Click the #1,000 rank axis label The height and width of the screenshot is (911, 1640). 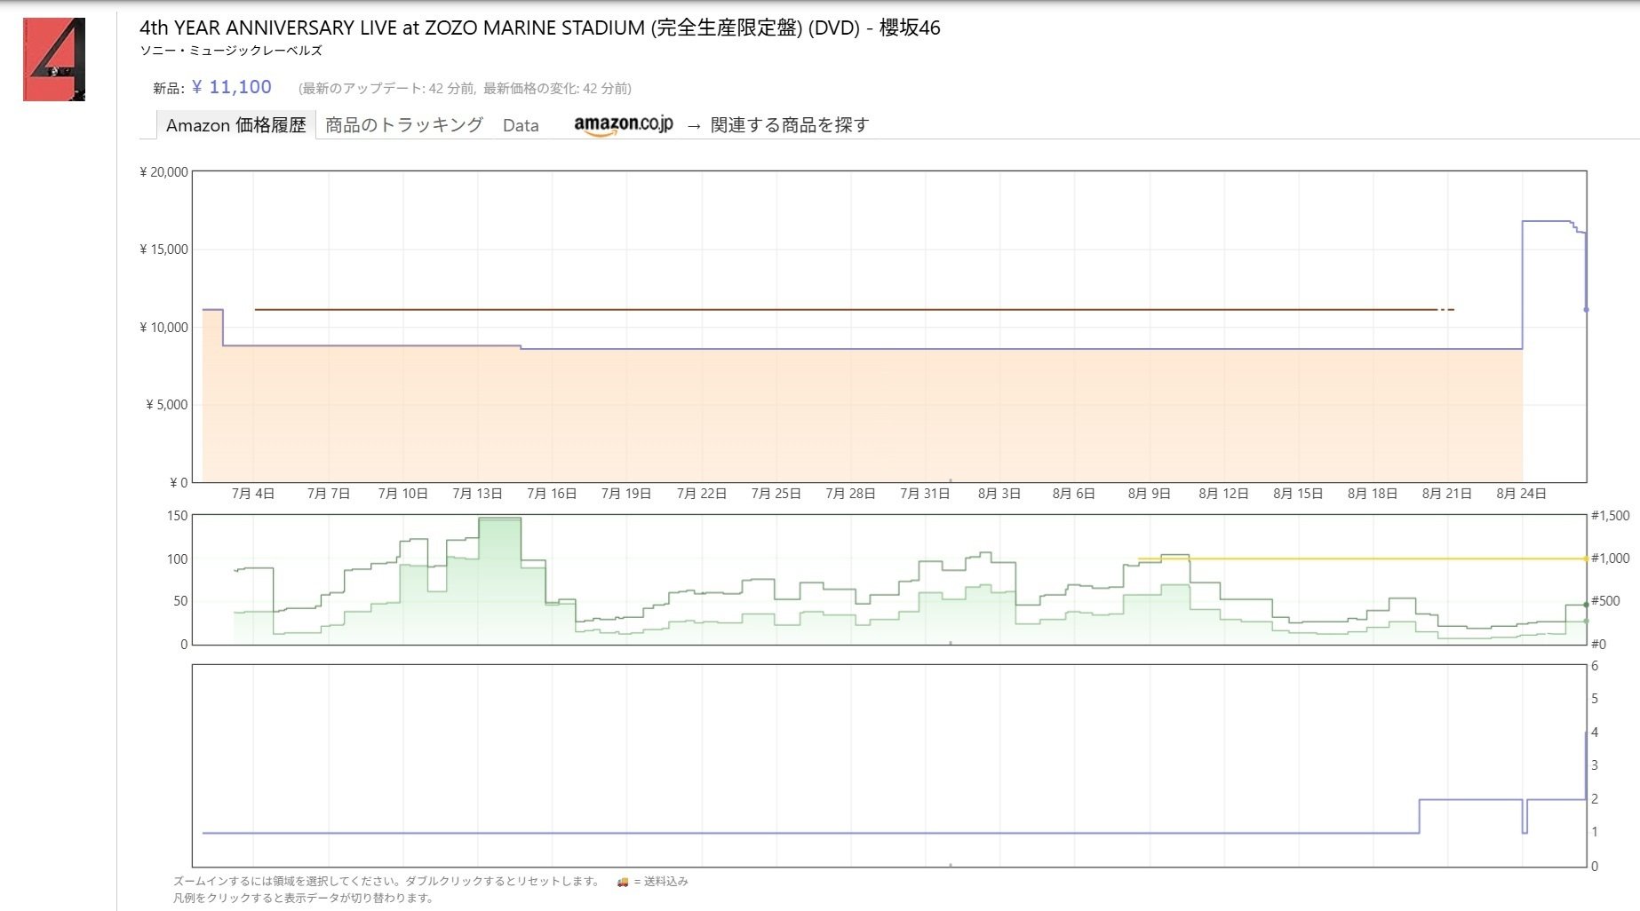(1611, 558)
